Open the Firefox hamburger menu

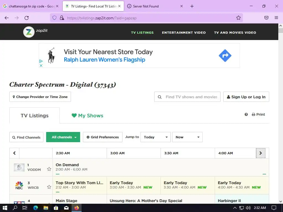pyautogui.click(x=276, y=18)
